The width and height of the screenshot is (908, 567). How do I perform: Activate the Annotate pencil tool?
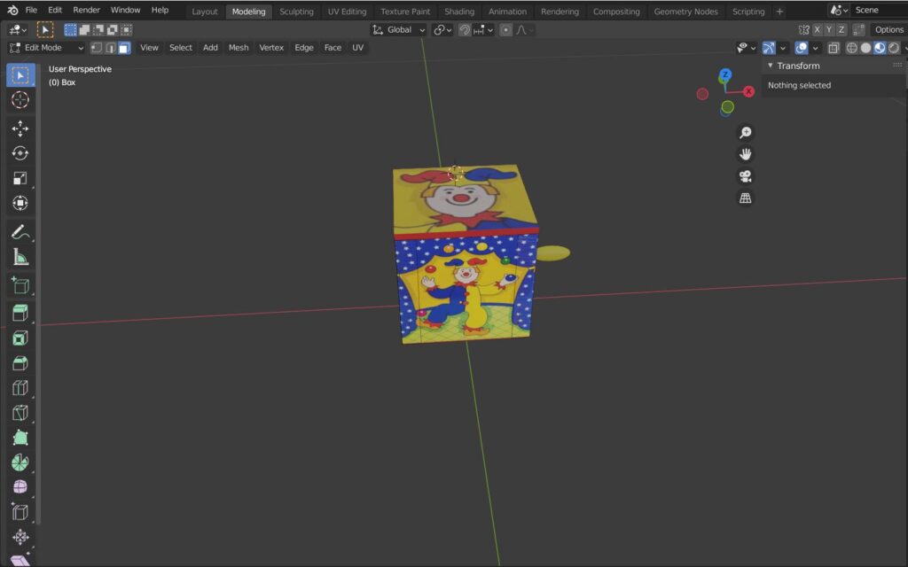click(x=20, y=232)
